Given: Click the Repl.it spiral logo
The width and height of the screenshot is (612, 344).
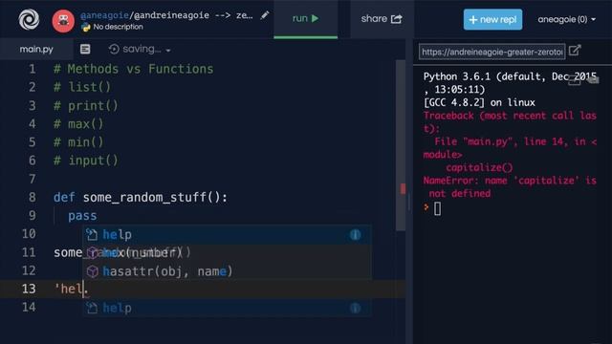Looking at the screenshot, I should [29, 19].
